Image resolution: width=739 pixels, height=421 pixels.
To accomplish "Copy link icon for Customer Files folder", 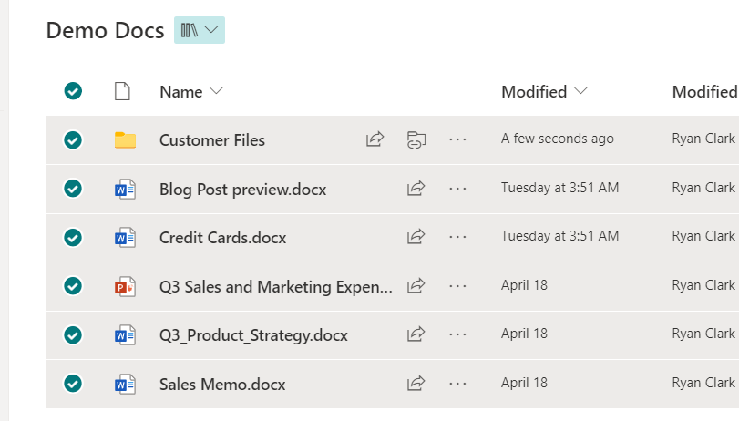I will (x=416, y=140).
